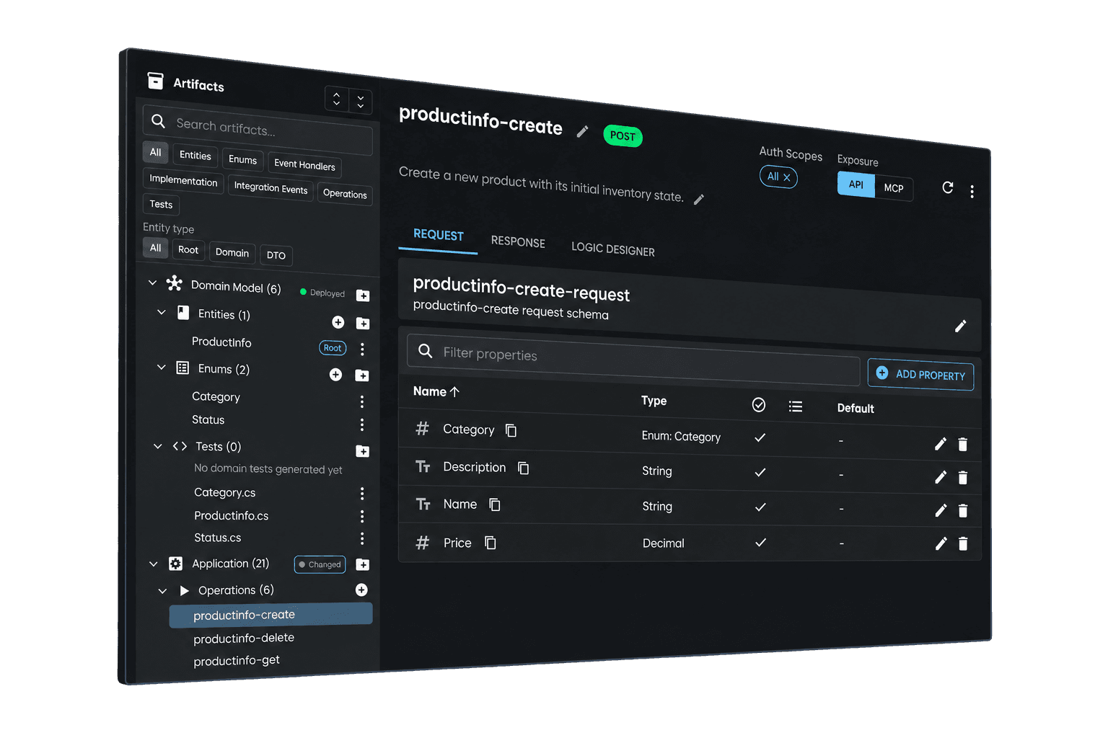Open the three-dot menu beside refresh
1108x738 pixels.
(x=972, y=191)
